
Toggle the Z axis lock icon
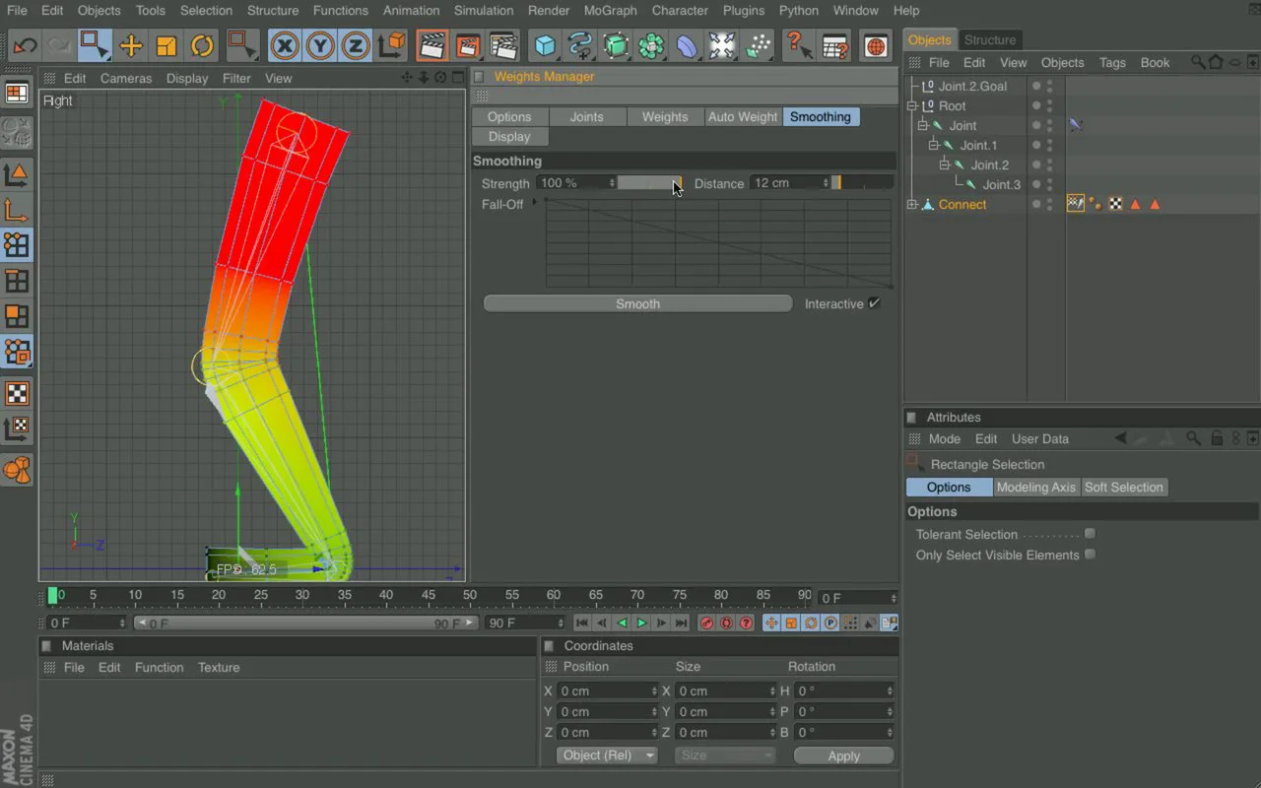click(356, 45)
